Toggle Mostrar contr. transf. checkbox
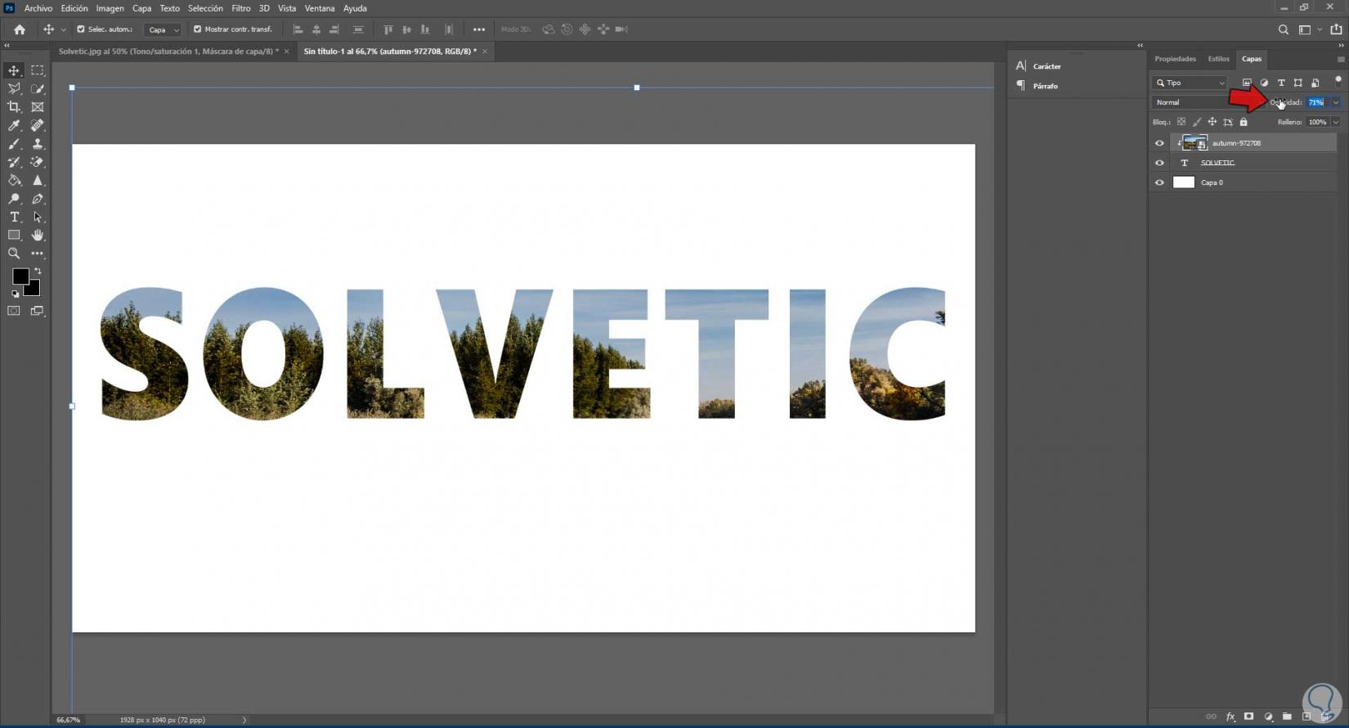This screenshot has height=728, width=1349. pyautogui.click(x=197, y=29)
